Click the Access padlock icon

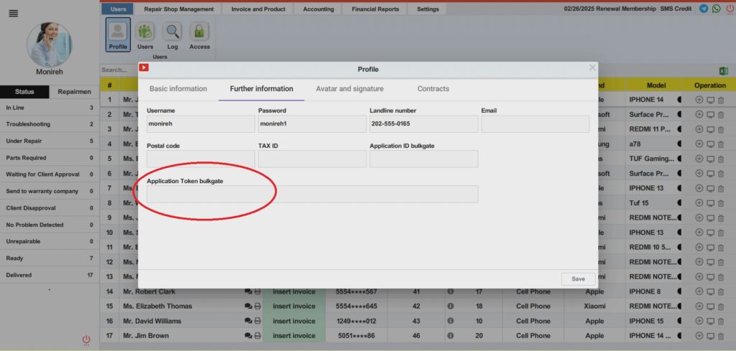[x=199, y=34]
